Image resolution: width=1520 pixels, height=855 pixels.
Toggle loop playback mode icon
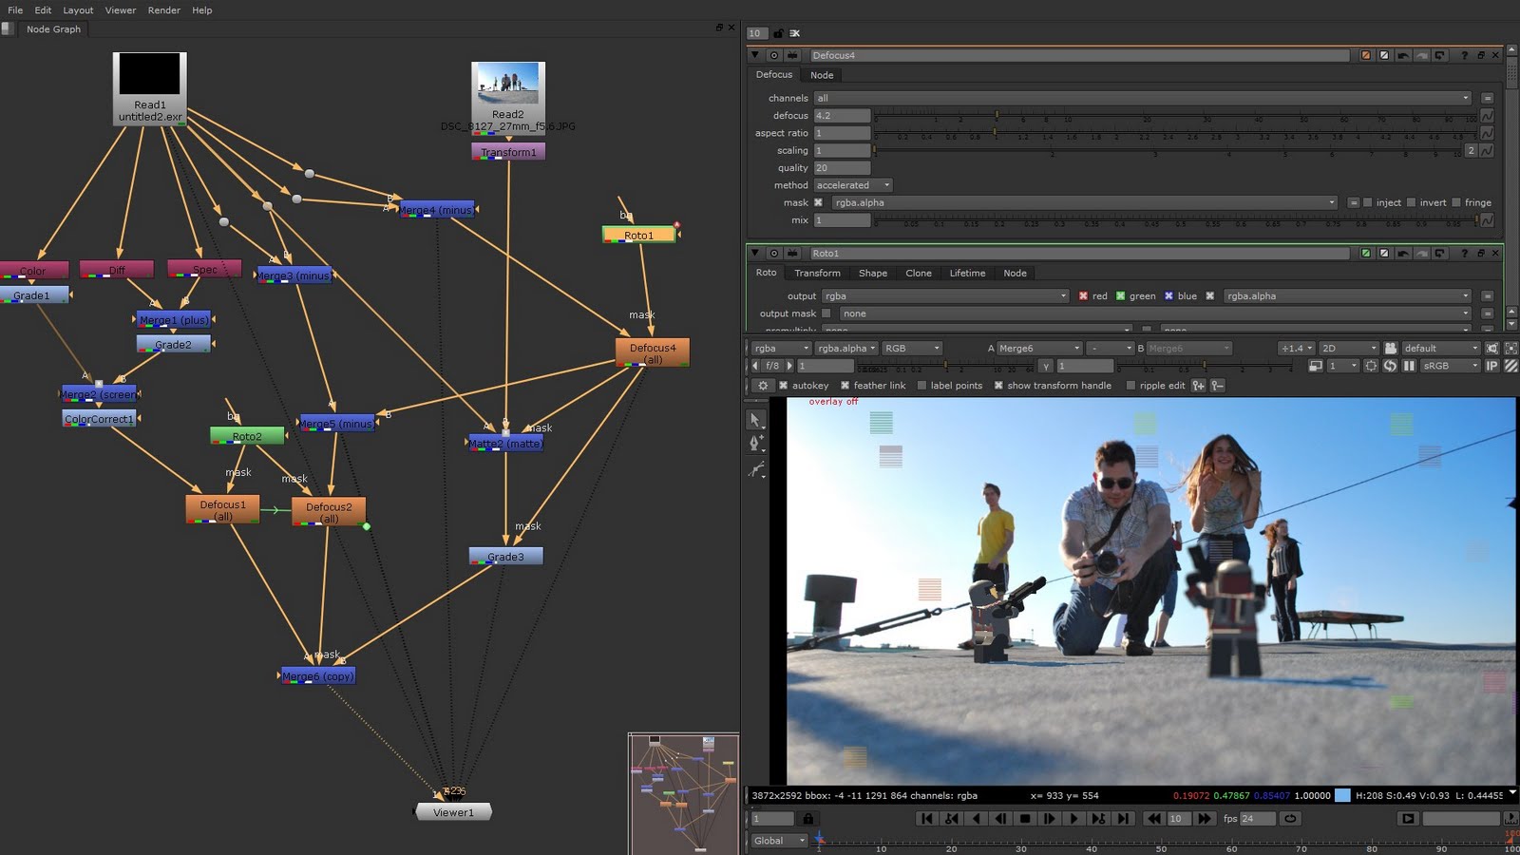click(1290, 819)
